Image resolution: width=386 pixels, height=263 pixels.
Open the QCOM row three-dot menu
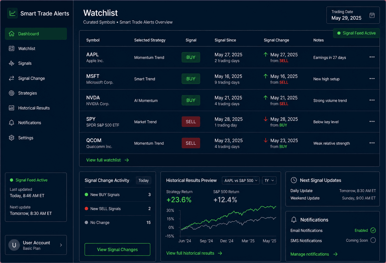coord(372,143)
